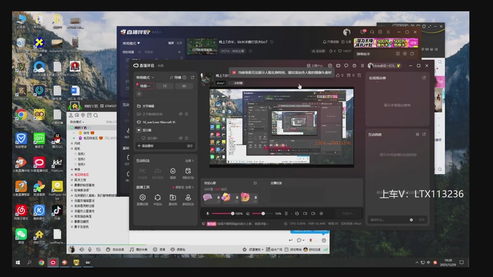Mute the microphone in the front window

coord(208,214)
